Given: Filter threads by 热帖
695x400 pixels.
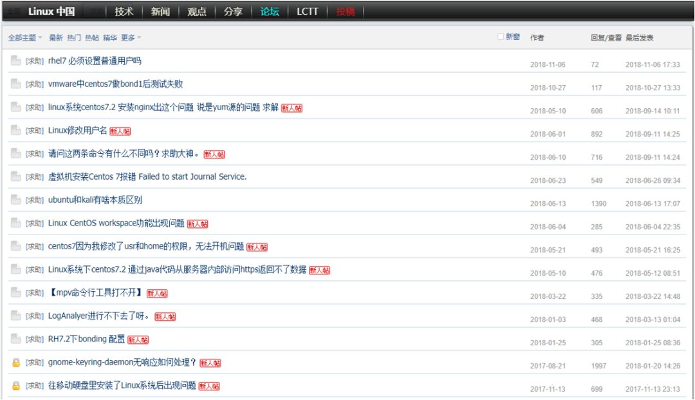Looking at the screenshot, I should (x=92, y=38).
